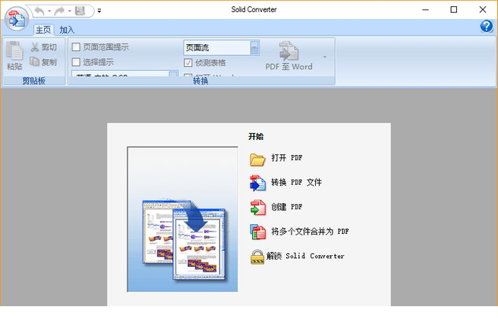Click the 剪贴板 group label
Screen dimensions: 498x318
[34, 80]
